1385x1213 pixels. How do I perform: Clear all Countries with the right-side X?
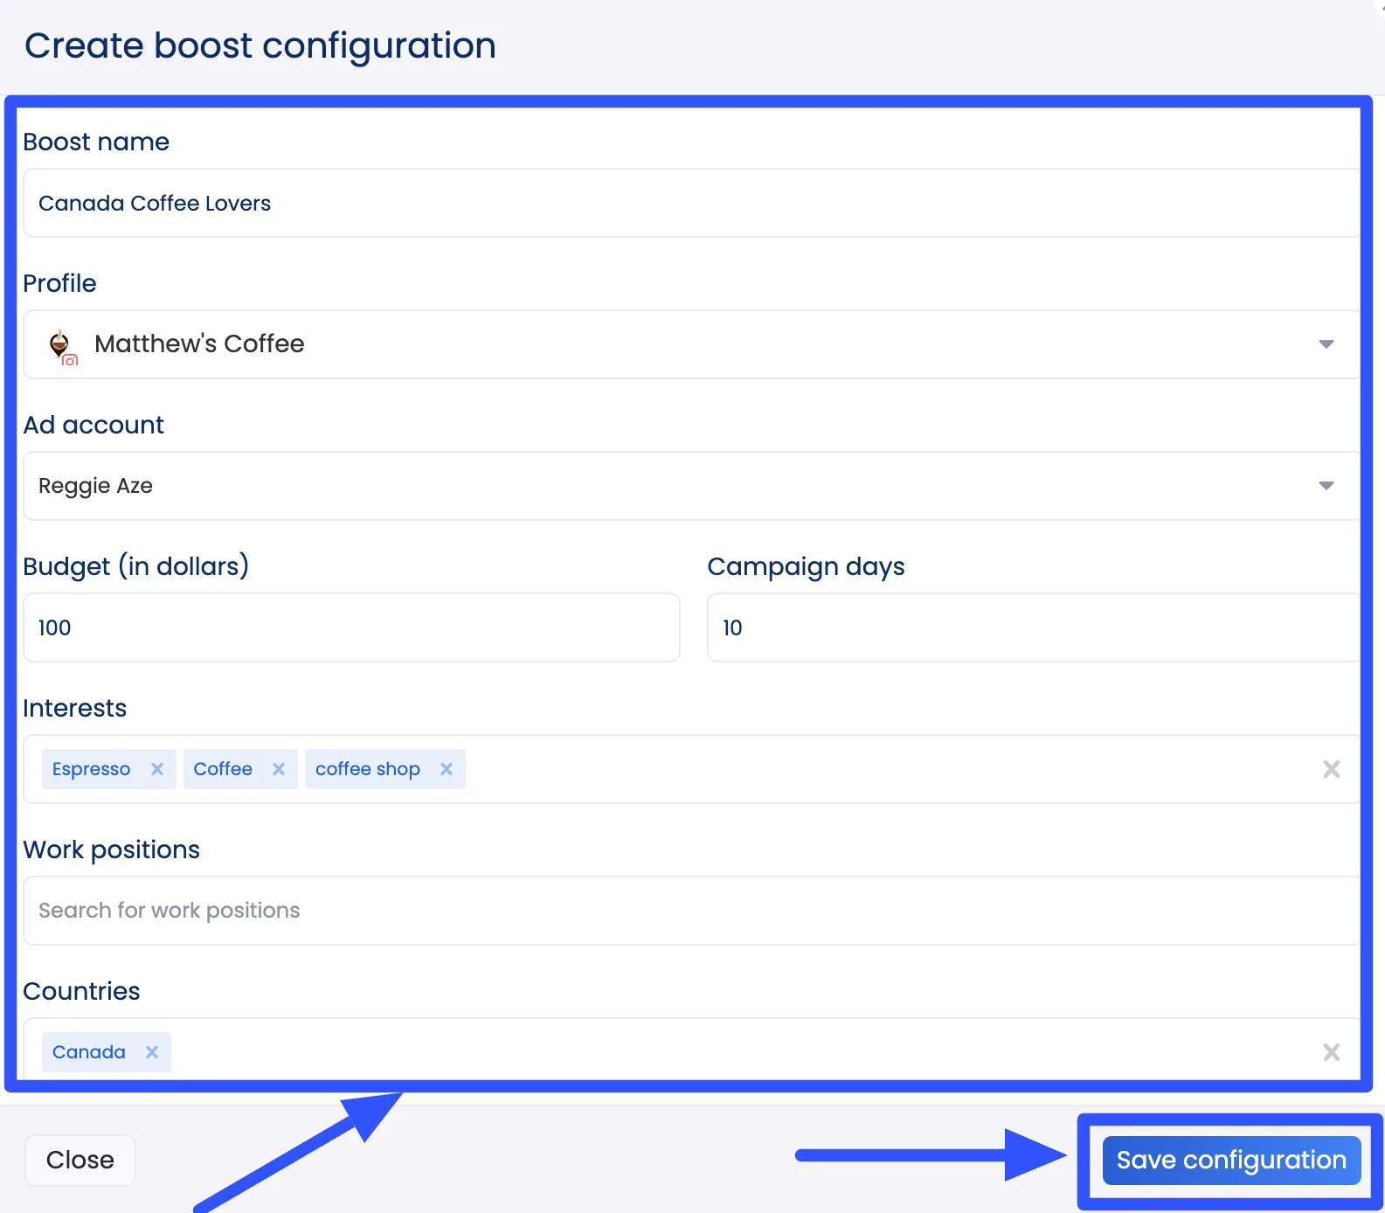pyautogui.click(x=1331, y=1051)
